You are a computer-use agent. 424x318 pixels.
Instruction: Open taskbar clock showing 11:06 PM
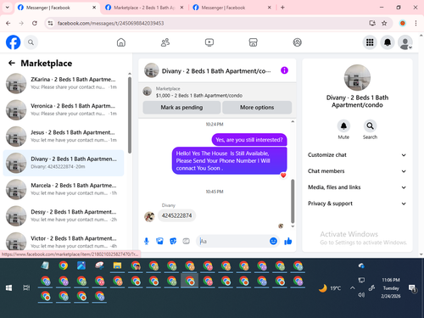[391, 288]
